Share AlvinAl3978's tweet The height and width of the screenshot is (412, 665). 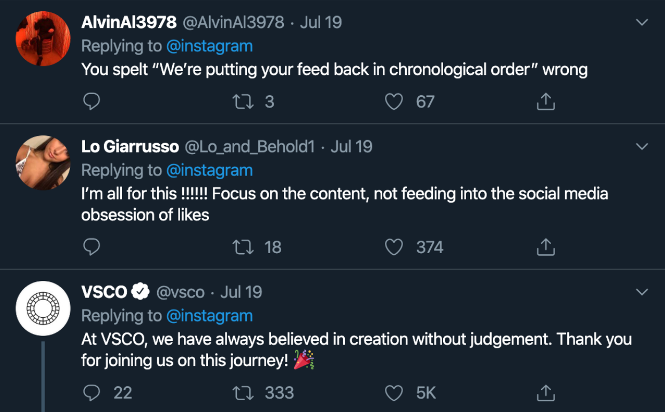[545, 102]
